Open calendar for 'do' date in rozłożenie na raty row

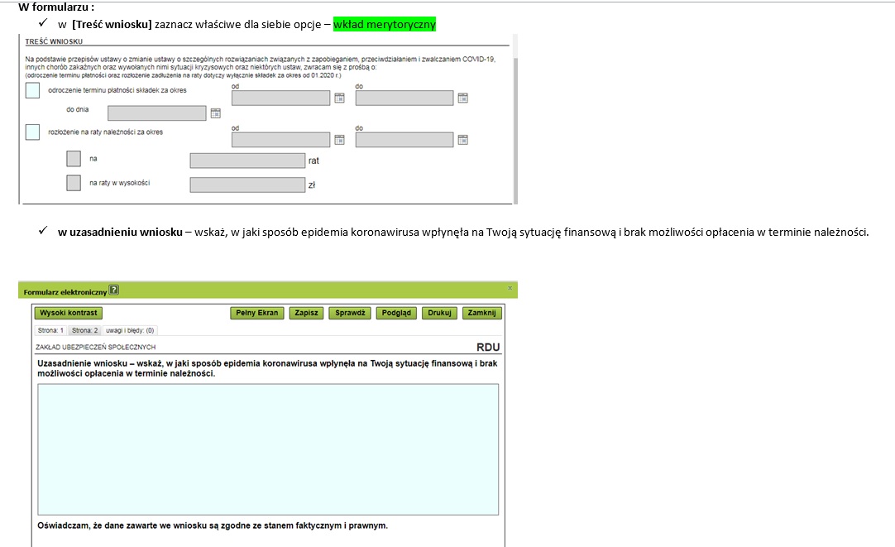coord(463,140)
